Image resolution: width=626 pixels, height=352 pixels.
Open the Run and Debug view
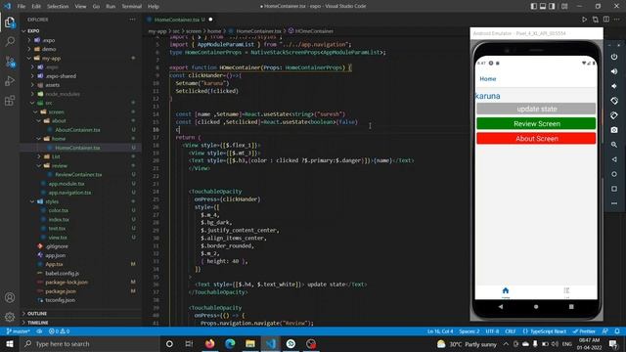(10, 80)
